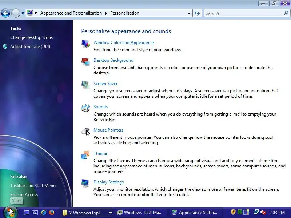Viewport: 291px width, 218px height.
Task: Click Switch between windows quick launch icon
Action: 35,213
